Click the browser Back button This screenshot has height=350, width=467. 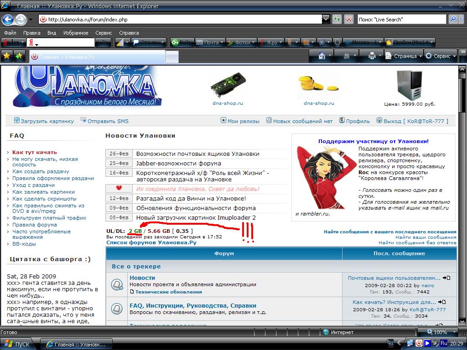[x=7, y=20]
